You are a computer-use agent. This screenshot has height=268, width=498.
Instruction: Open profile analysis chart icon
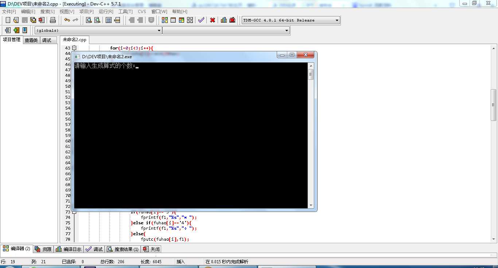click(x=224, y=20)
